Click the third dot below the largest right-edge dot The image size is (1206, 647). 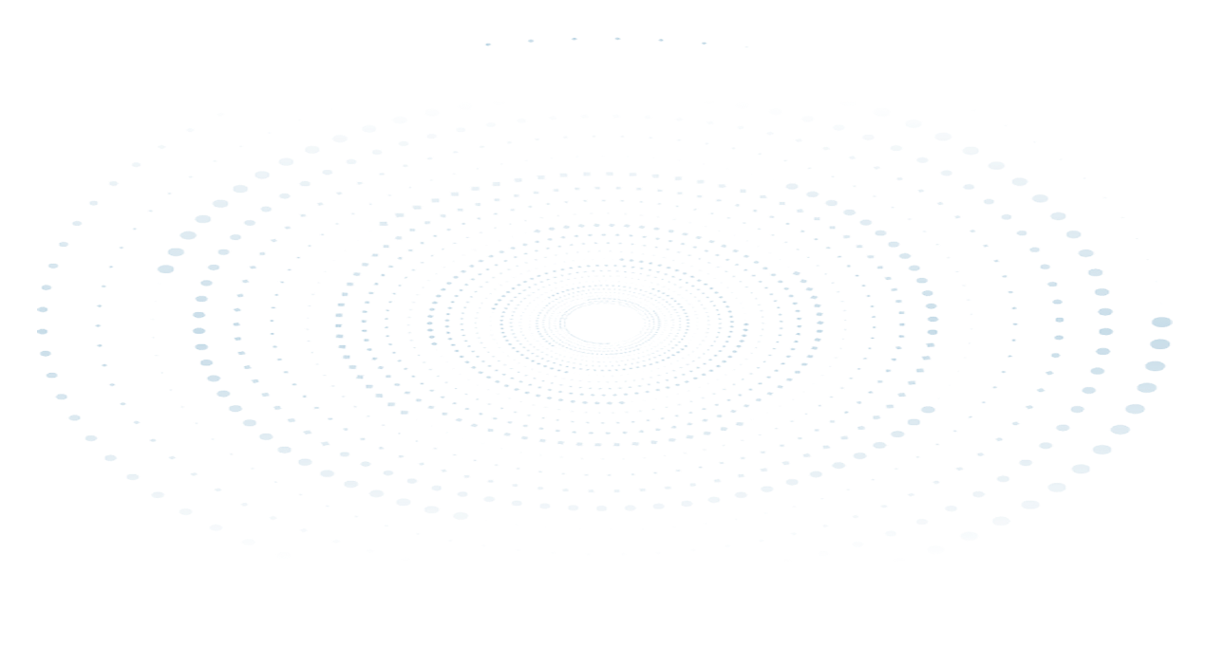(x=1146, y=388)
